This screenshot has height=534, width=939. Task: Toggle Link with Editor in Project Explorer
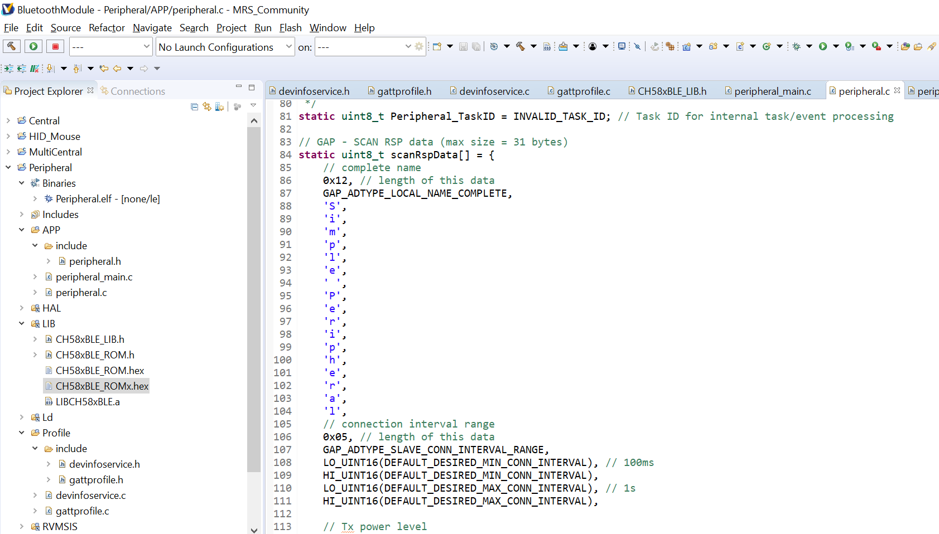tap(207, 106)
